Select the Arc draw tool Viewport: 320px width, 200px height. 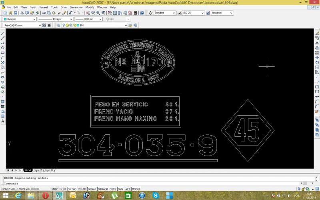[x=3, y=58]
